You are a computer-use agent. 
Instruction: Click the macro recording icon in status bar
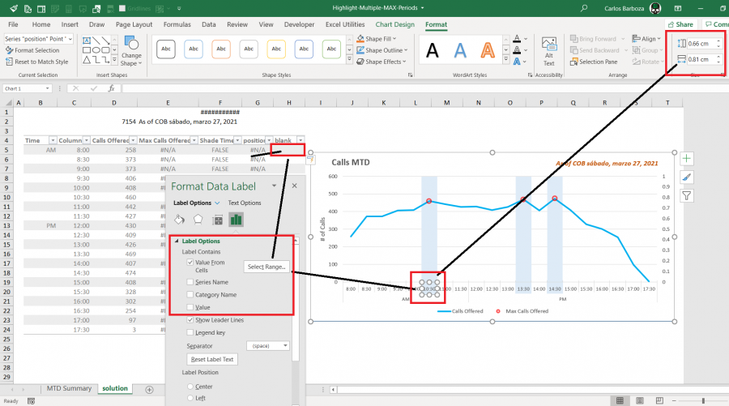tap(31, 401)
